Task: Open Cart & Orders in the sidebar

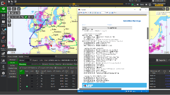Action: 3,31
